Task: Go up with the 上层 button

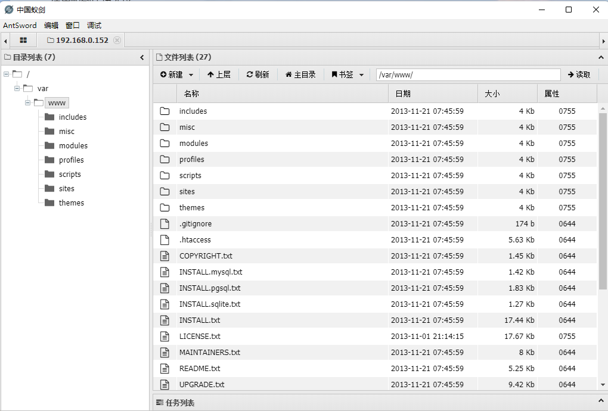Action: coord(219,75)
